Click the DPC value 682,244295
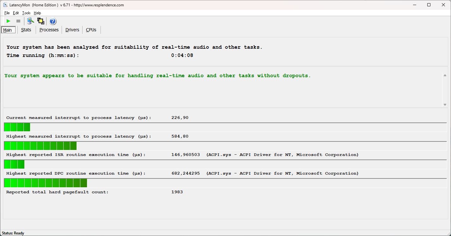Viewport: 451px width, 236px height. click(x=186, y=173)
